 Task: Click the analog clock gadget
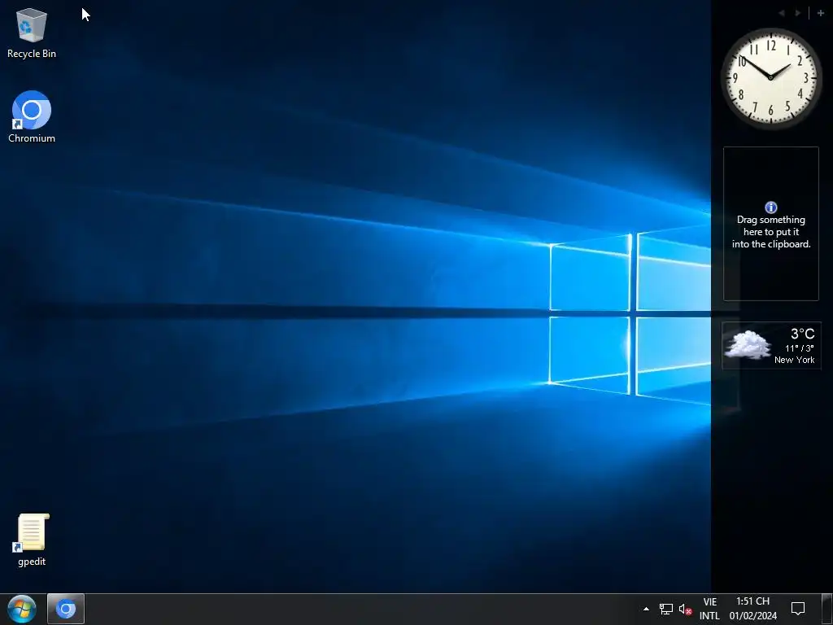(x=771, y=78)
